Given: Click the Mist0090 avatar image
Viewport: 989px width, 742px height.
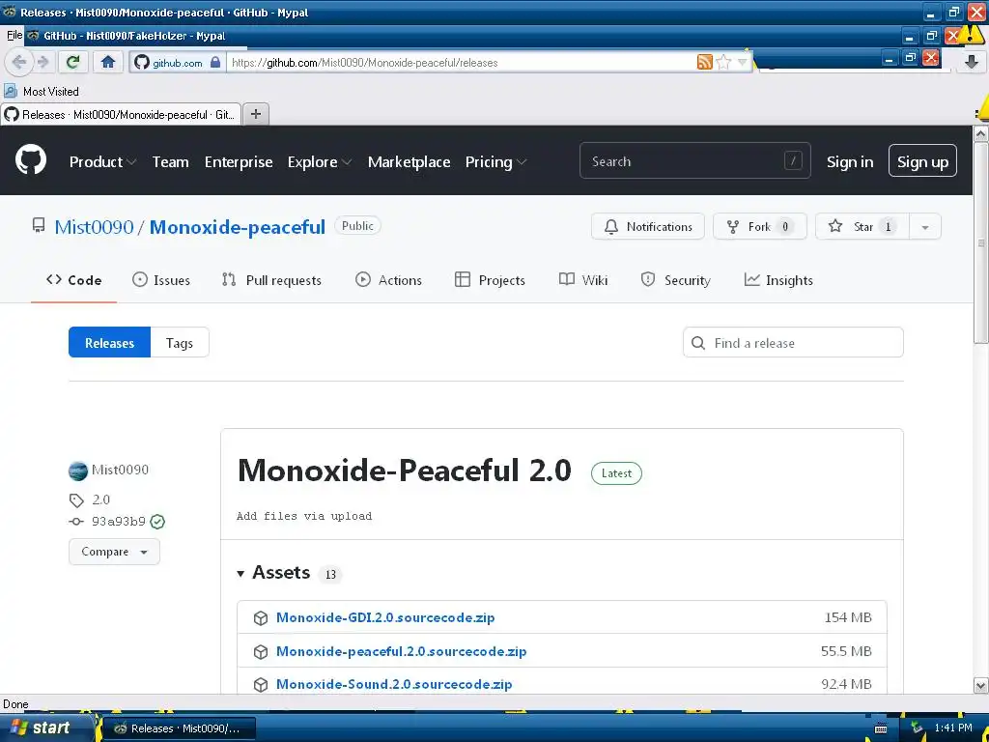Looking at the screenshot, I should click(x=77, y=471).
